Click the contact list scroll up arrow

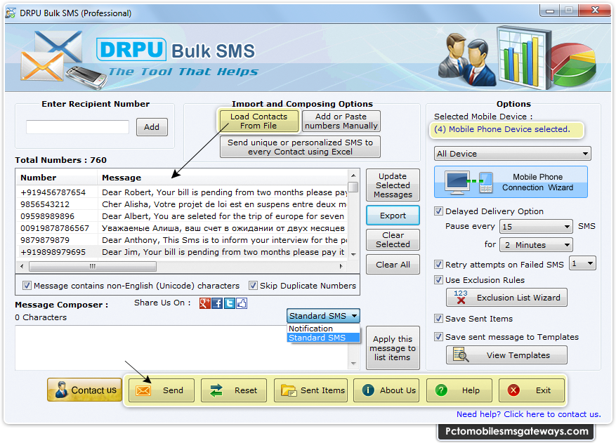pos(353,175)
